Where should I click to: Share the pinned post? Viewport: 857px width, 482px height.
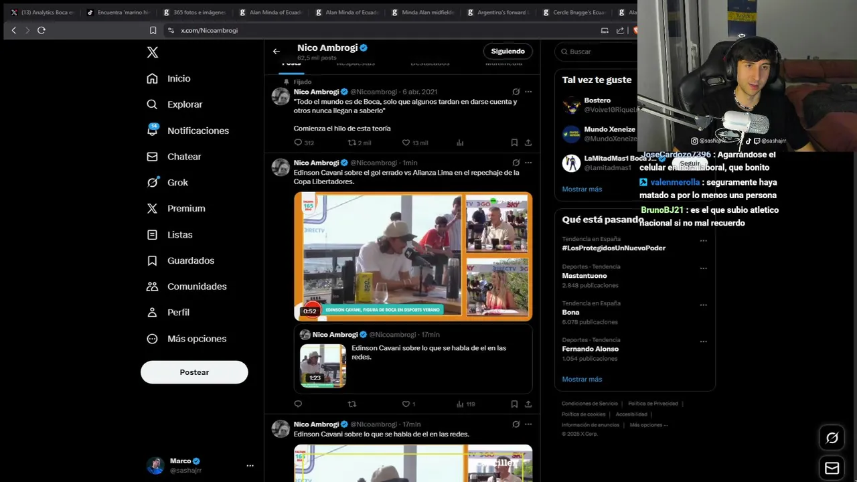pyautogui.click(x=528, y=143)
